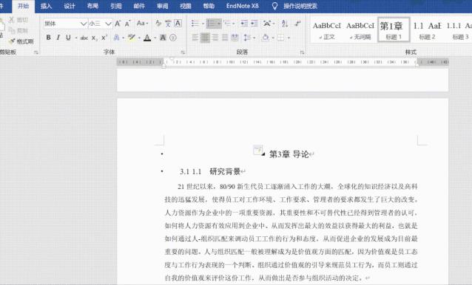Switch to the 布局 (Layout) tab
Image resolution: width=472 pixels, height=285 pixels.
pos(92,6)
